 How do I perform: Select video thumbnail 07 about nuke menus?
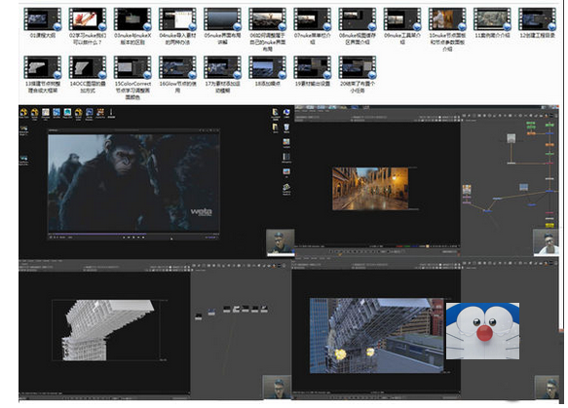[x=313, y=19]
